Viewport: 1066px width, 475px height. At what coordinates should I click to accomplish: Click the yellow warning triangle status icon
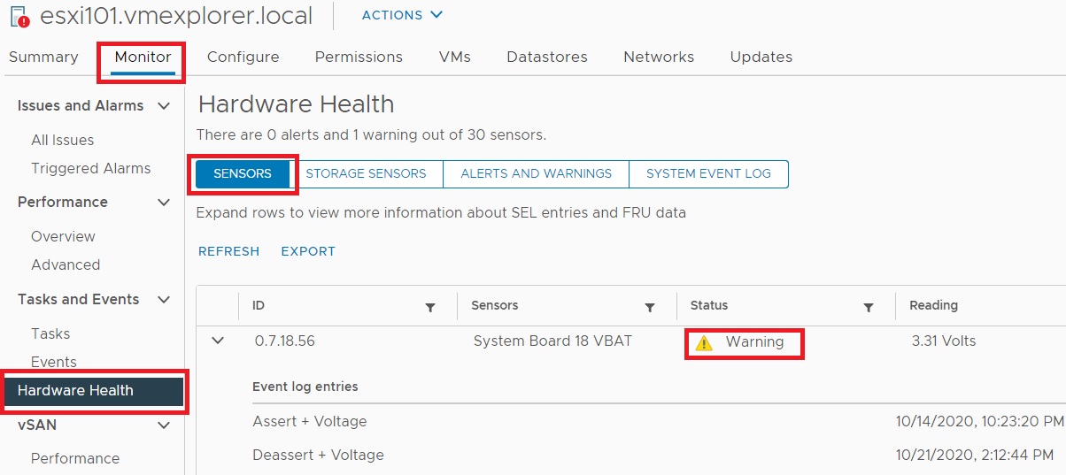click(x=704, y=342)
